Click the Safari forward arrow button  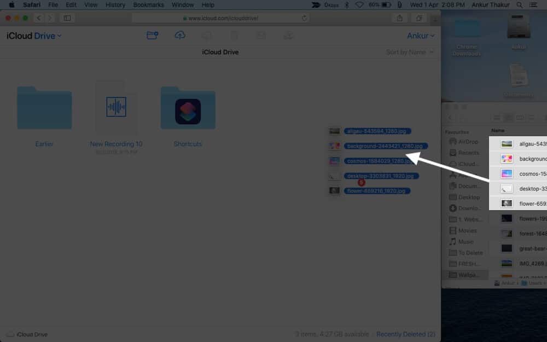coord(50,18)
